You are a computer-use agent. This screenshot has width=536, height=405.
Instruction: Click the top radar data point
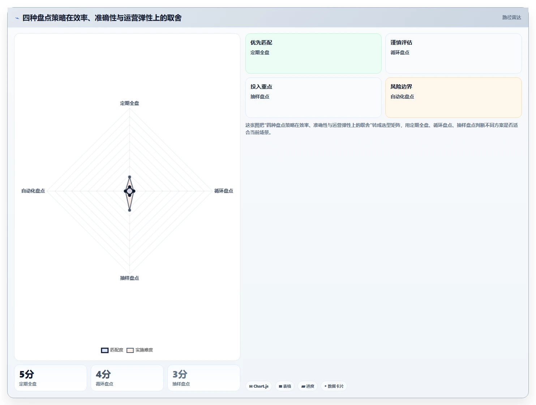(x=129, y=177)
